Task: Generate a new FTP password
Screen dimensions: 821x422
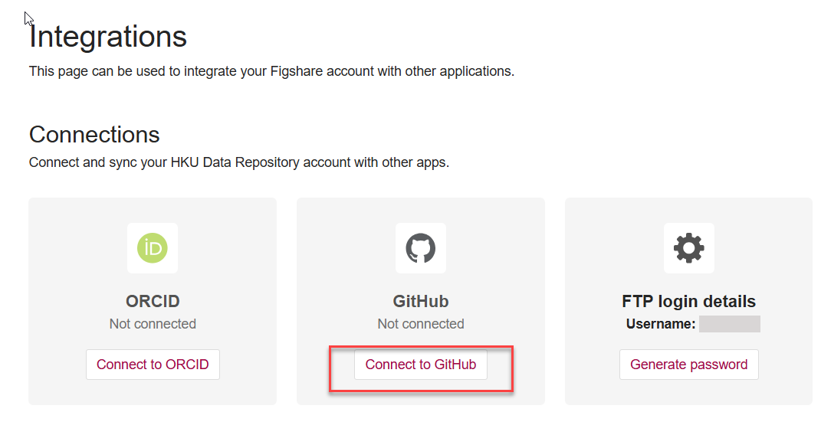Action: click(688, 365)
